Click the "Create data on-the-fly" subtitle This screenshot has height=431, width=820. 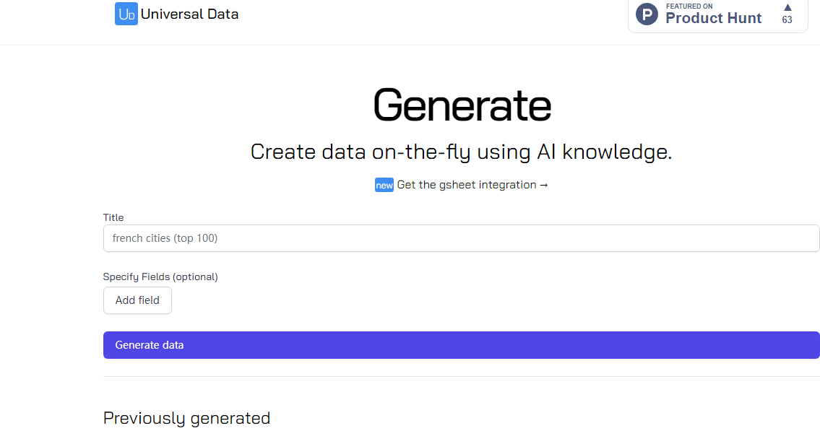pos(461,152)
